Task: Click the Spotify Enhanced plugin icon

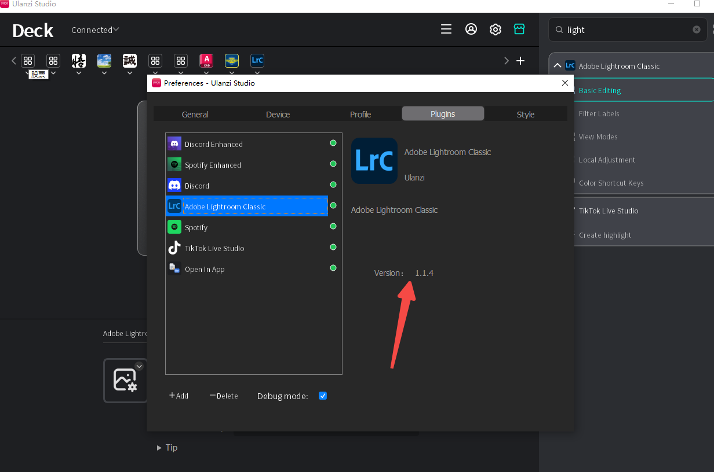Action: 174,164
